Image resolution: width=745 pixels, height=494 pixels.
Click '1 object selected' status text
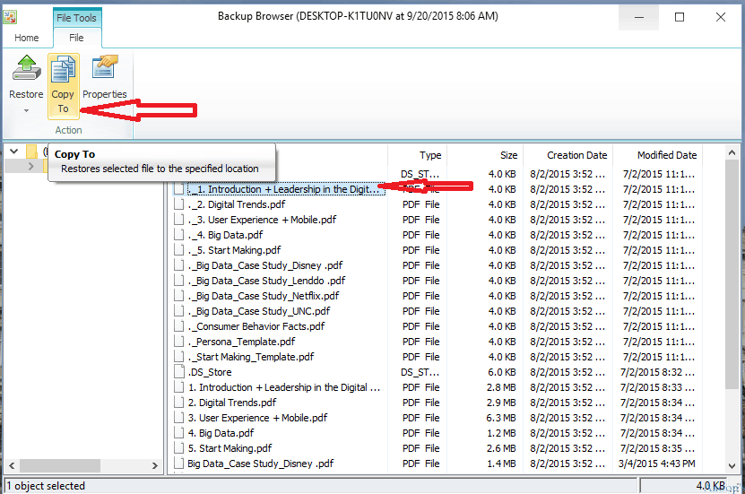46,486
